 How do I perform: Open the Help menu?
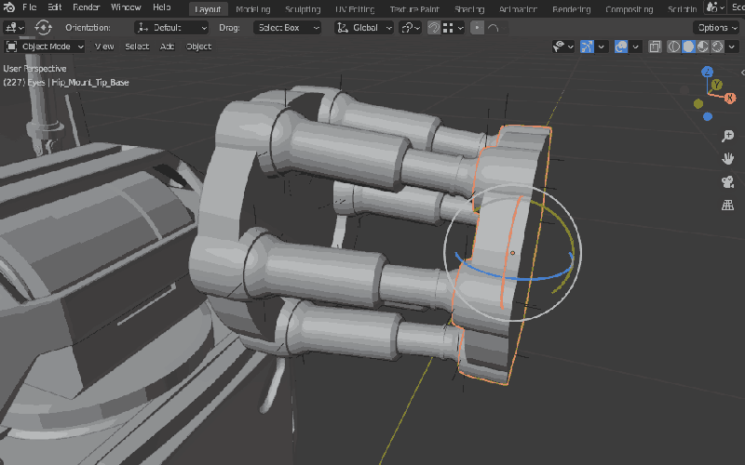coord(161,7)
